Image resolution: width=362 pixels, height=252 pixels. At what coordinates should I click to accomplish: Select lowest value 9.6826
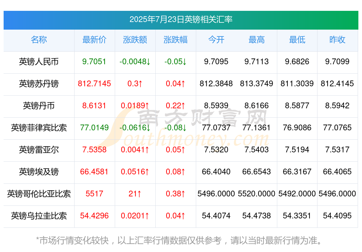297,61
